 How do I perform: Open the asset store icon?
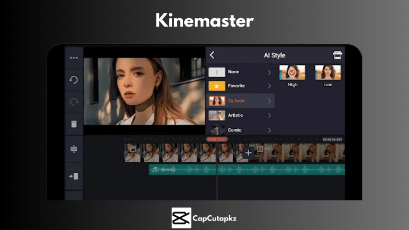[337, 55]
